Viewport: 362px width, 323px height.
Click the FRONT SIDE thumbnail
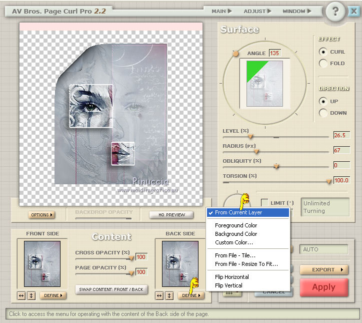(42, 264)
